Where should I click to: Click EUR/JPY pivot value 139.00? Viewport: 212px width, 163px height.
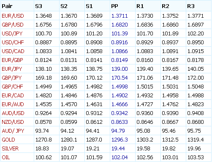click(x=120, y=69)
